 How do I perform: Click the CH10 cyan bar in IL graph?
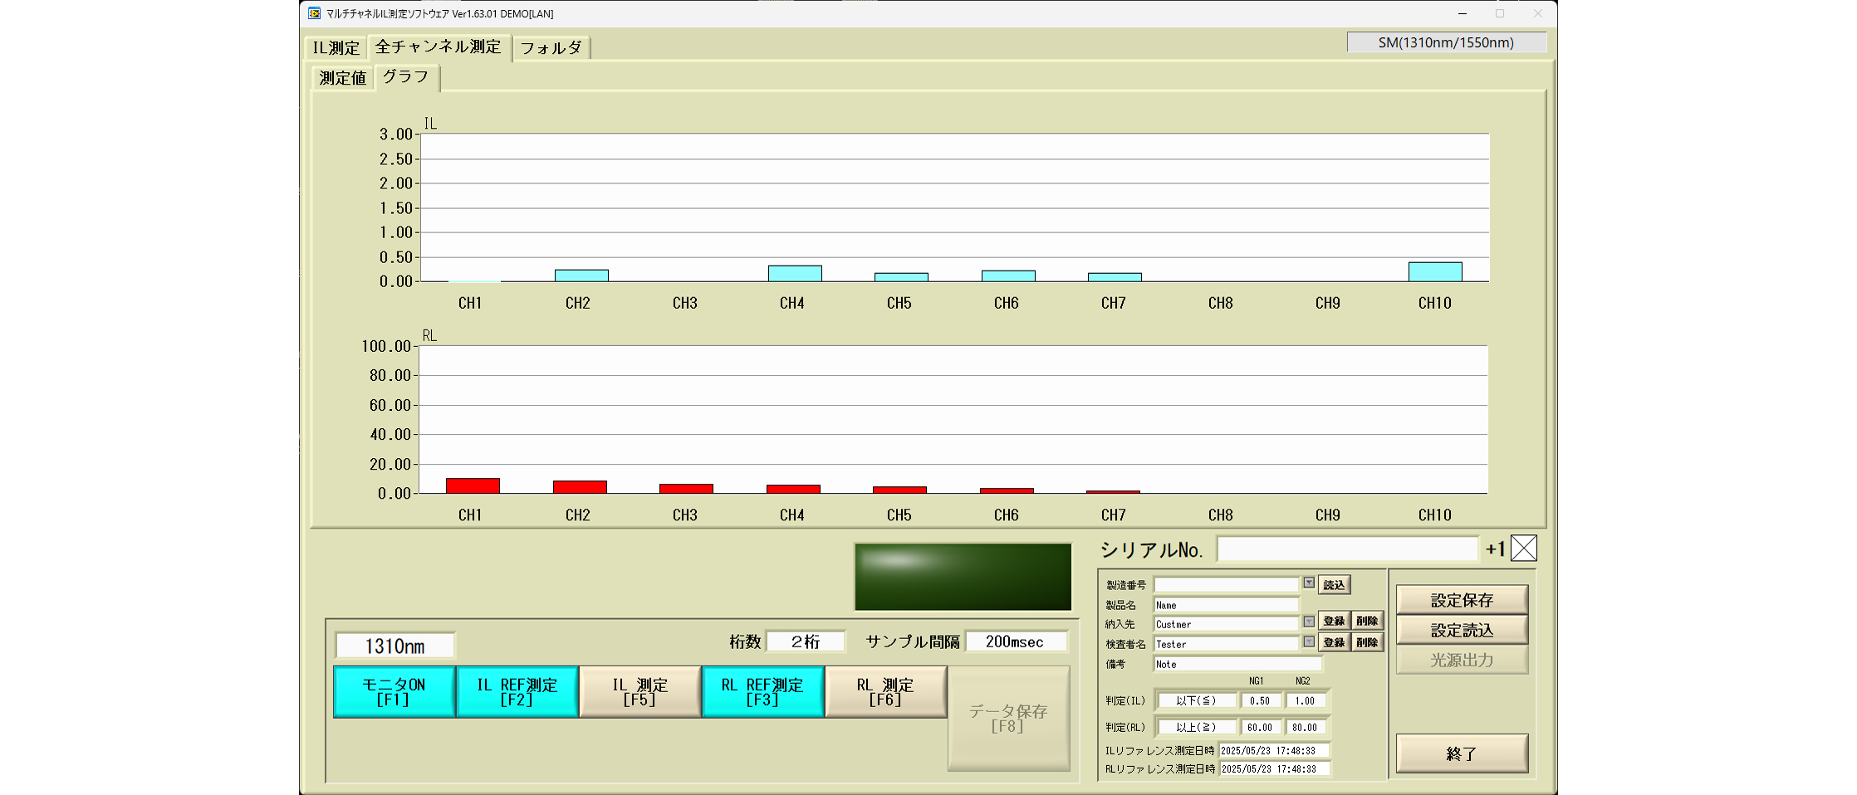[x=1435, y=272]
